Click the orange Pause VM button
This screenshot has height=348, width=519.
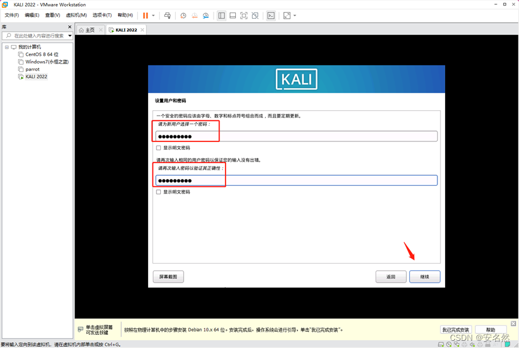tap(145, 16)
